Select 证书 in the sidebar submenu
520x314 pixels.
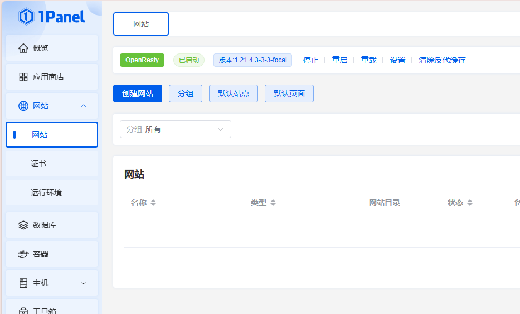coord(38,164)
